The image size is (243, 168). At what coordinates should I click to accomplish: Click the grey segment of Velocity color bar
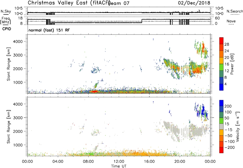point(221,127)
